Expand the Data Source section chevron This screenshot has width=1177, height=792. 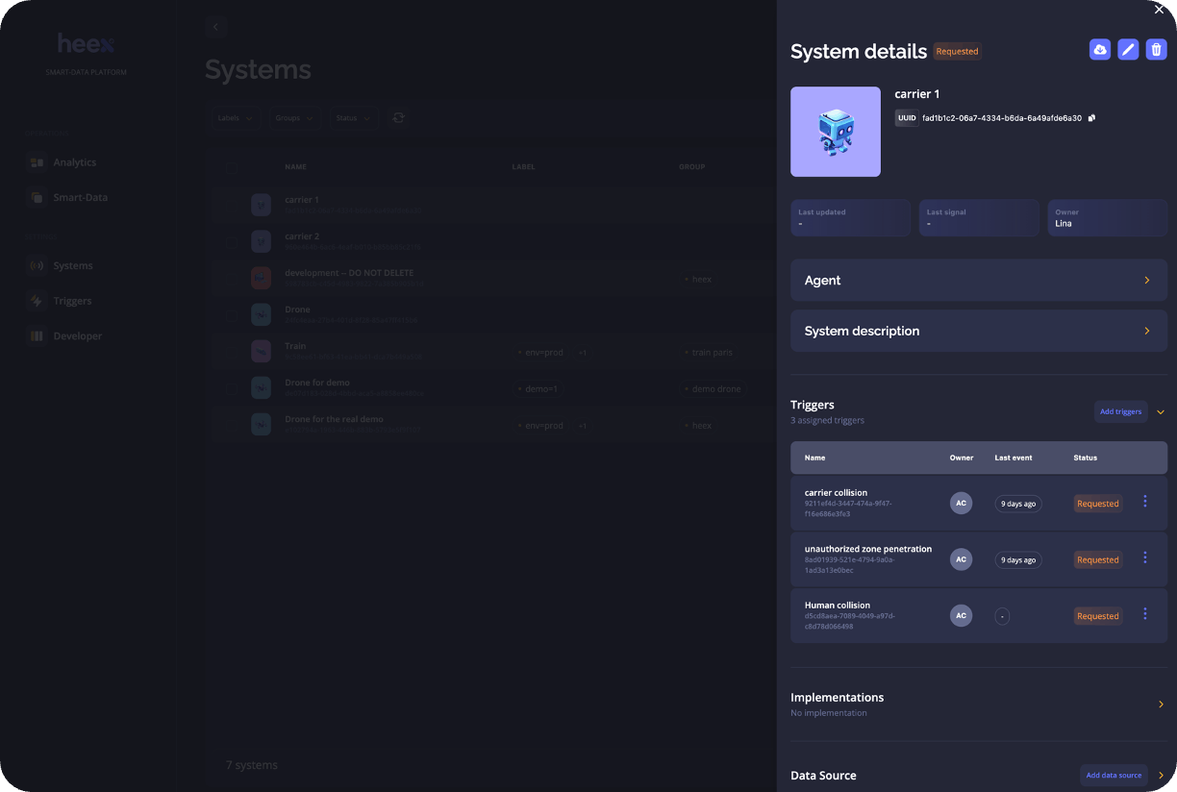point(1161,775)
